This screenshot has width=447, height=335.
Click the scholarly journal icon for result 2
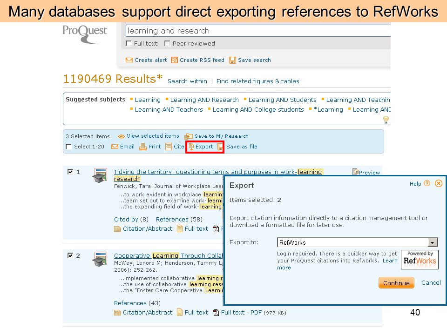click(x=100, y=259)
